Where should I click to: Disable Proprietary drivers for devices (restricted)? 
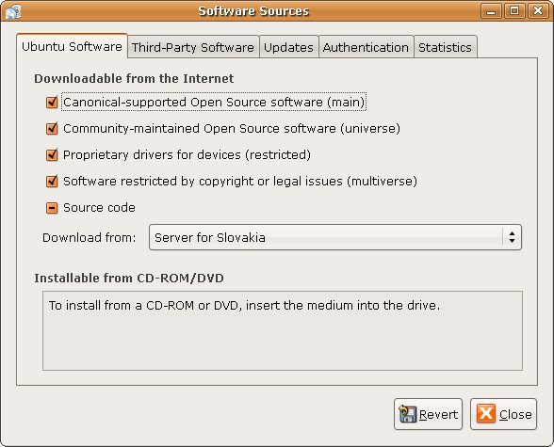pyautogui.click(x=52, y=155)
